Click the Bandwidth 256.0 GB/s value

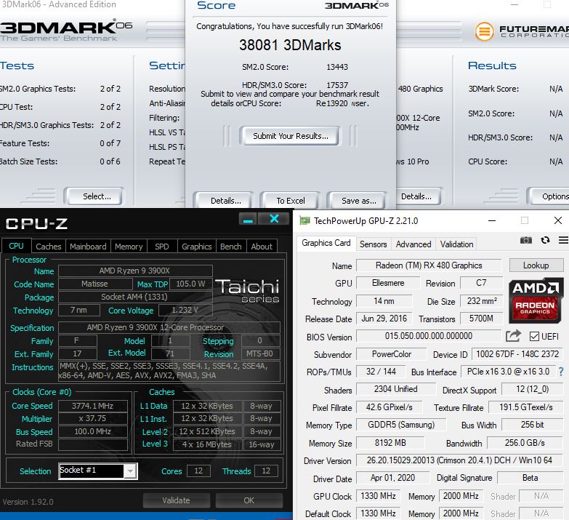click(x=525, y=443)
